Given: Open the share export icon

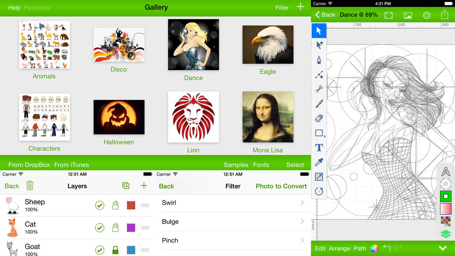Looking at the screenshot, I should [x=444, y=15].
